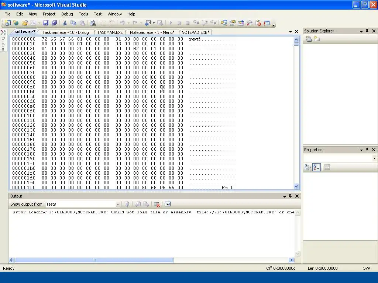Toggle Word Wrap in Output panel
Viewport: 378px width, 283px height.
click(x=168, y=204)
